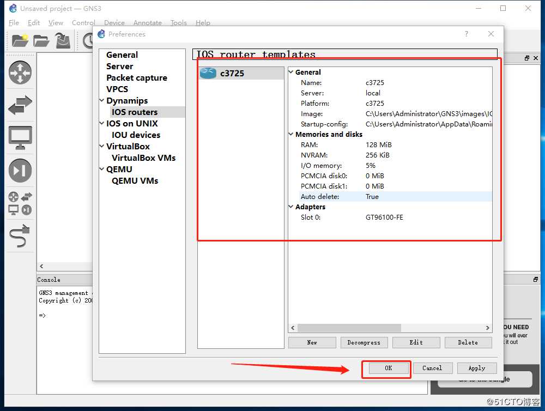Select IOU devices tree item

click(x=136, y=135)
